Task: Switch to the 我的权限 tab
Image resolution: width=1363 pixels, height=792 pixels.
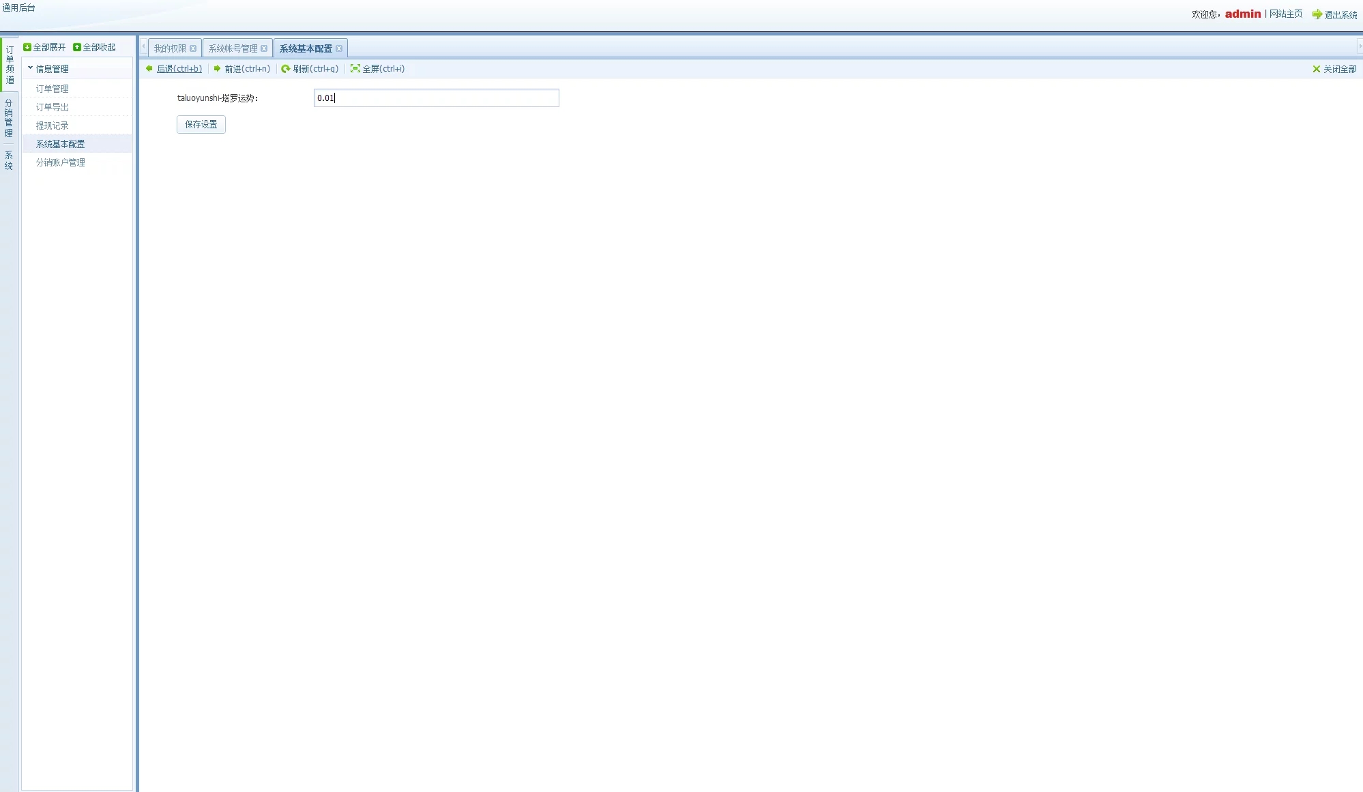Action: coord(169,48)
